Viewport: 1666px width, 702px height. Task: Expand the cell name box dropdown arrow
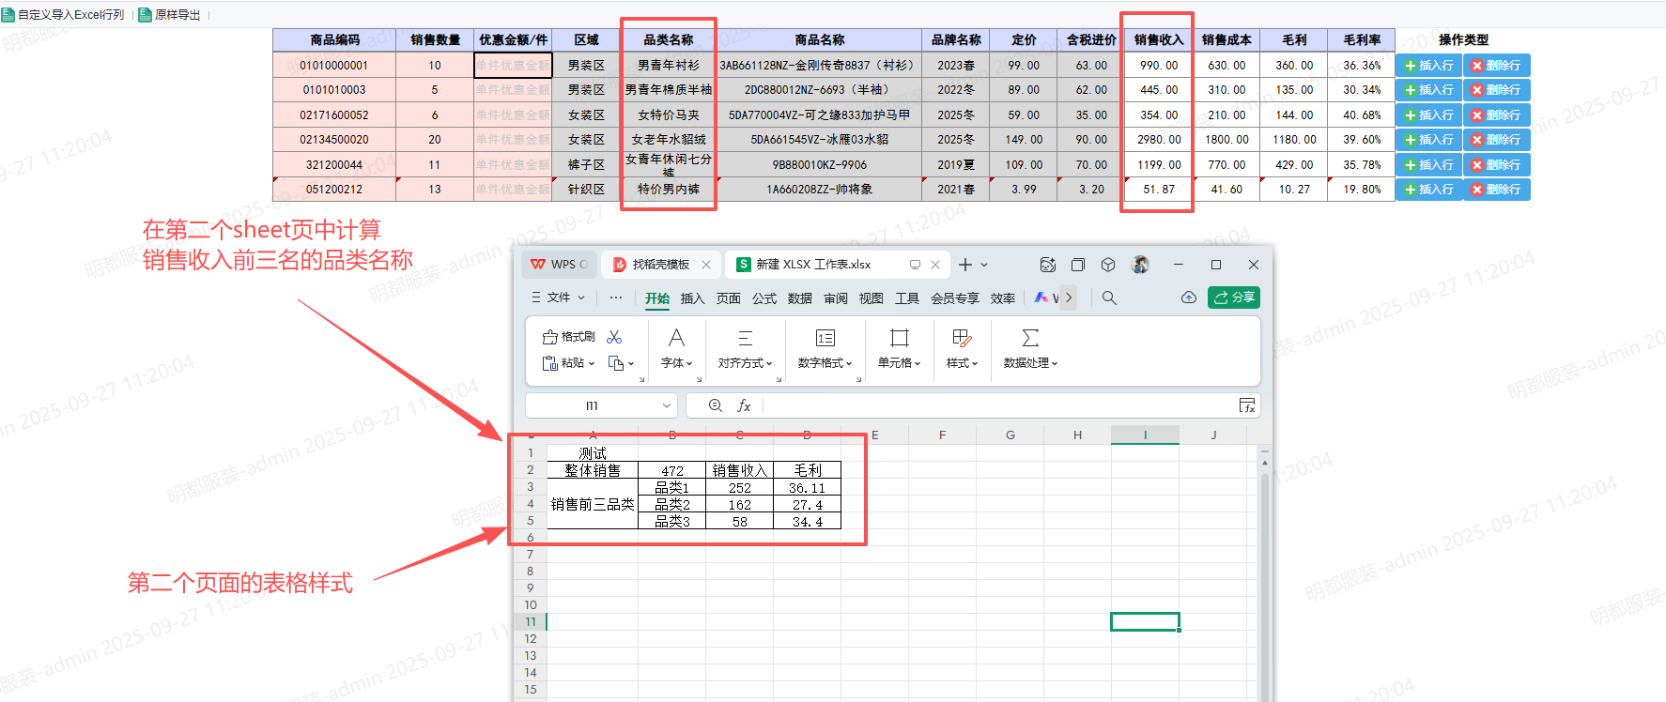tap(667, 405)
